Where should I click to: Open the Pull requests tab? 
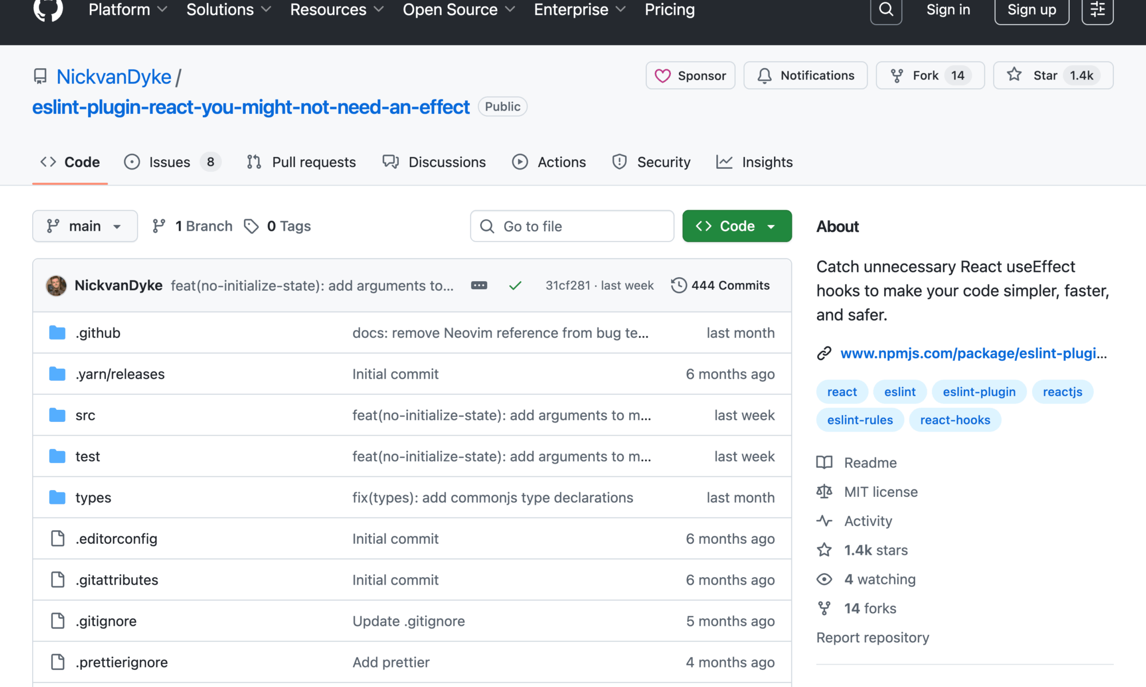click(301, 162)
